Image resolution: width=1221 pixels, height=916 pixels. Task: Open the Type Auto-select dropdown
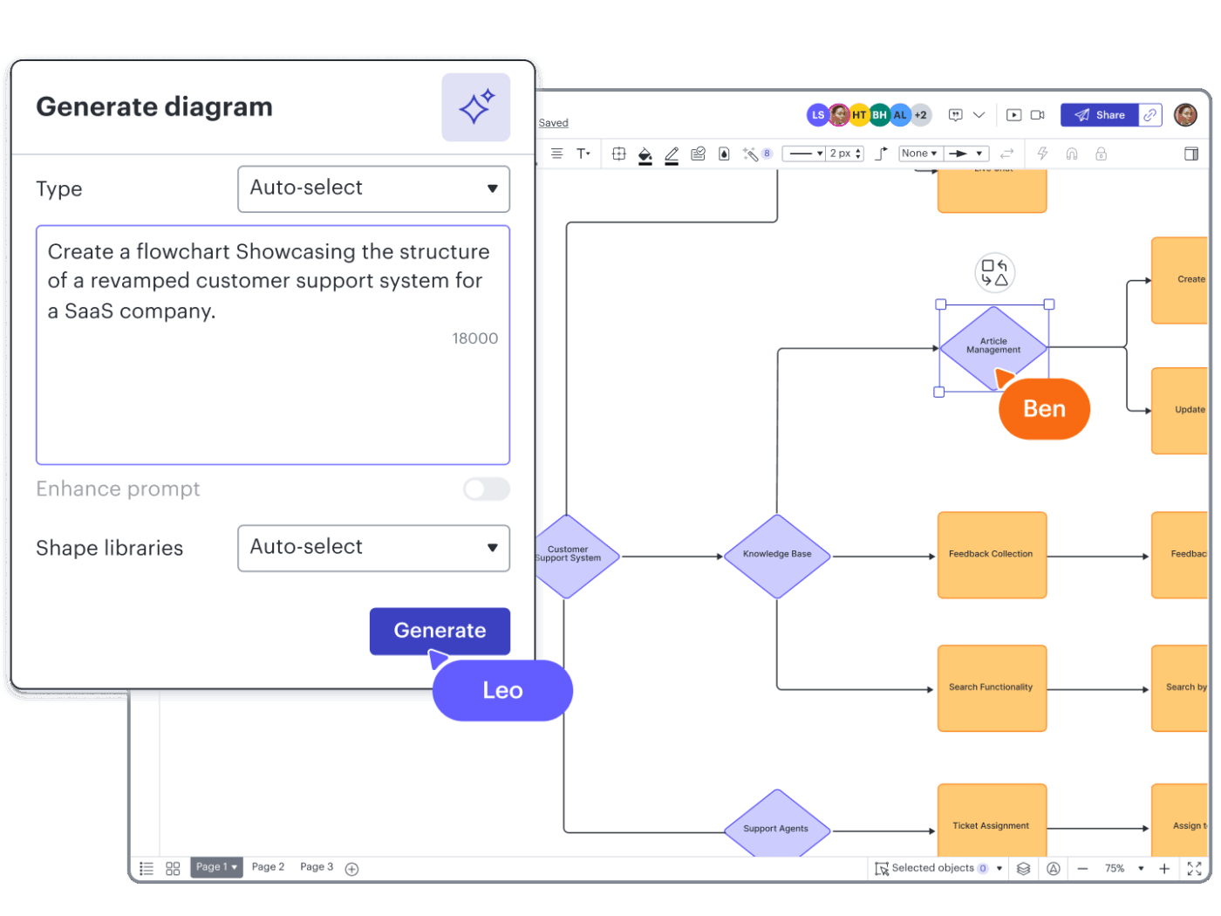(x=373, y=188)
